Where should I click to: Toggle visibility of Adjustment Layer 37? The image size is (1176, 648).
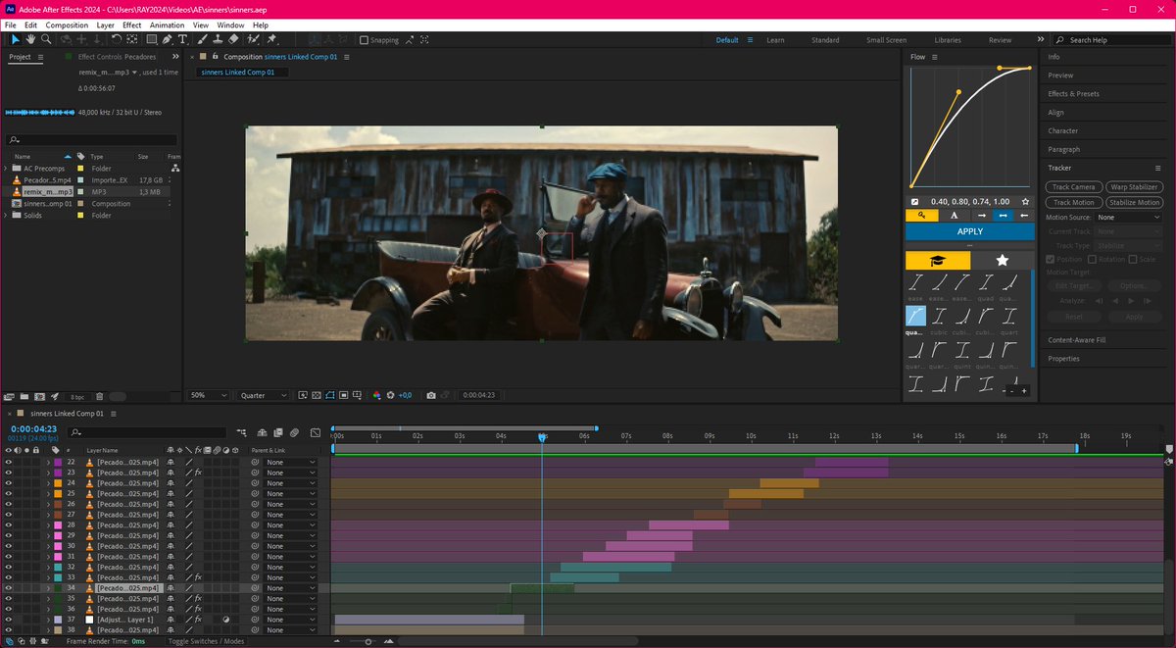point(9,620)
